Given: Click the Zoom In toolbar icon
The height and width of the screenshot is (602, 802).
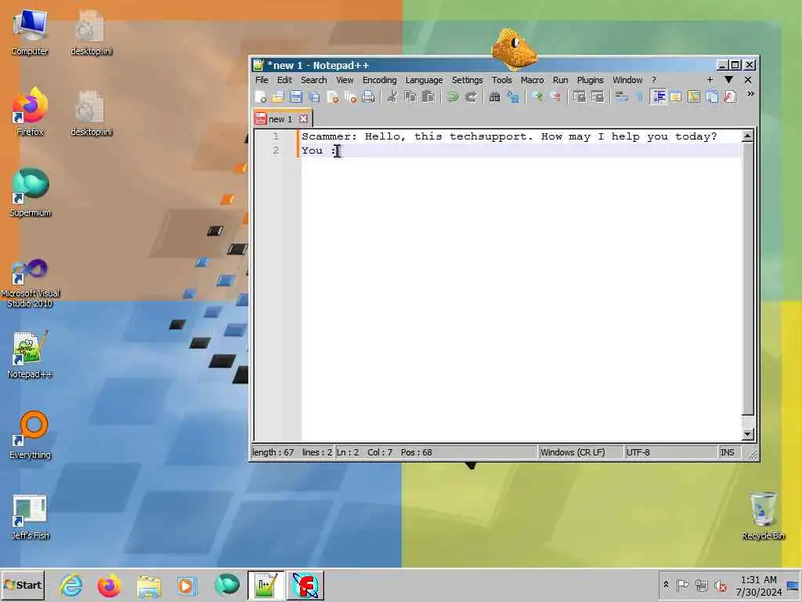Looking at the screenshot, I should click(x=537, y=96).
